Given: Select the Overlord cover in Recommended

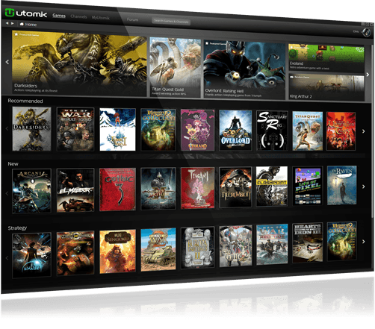Looking at the screenshot, I should (235, 131).
